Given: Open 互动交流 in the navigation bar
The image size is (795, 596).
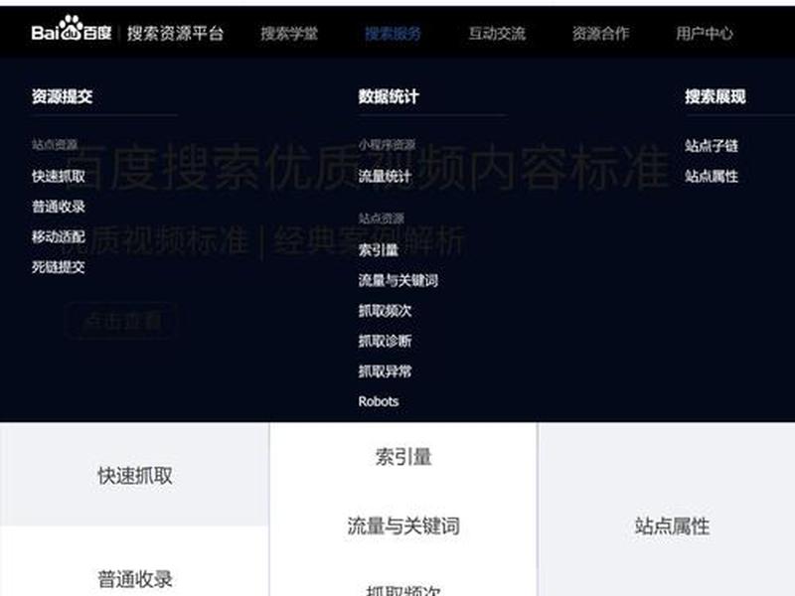Looking at the screenshot, I should coord(497,34).
